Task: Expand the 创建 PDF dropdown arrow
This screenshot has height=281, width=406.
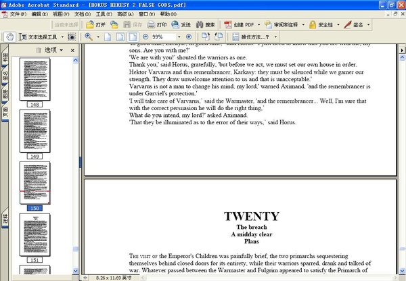Action: point(258,25)
